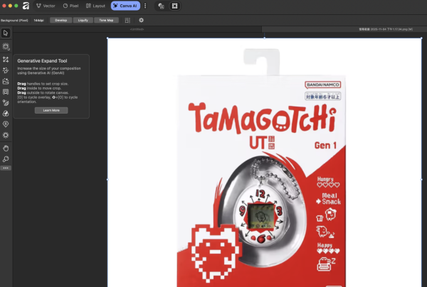Screen dimensions: 427x287
Task: Pick the magic wand sparkle tool
Action: 6,70
